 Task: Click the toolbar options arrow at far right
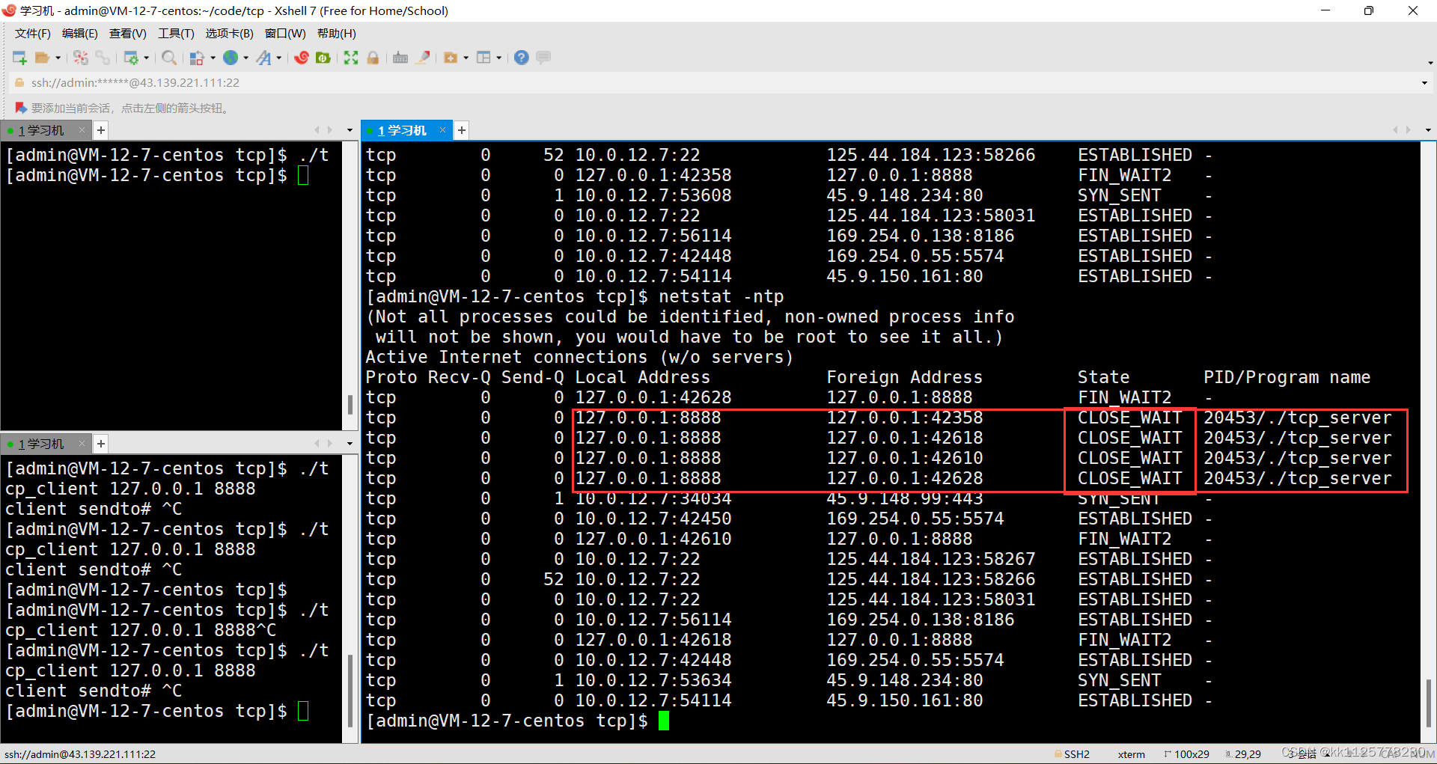point(1430,63)
